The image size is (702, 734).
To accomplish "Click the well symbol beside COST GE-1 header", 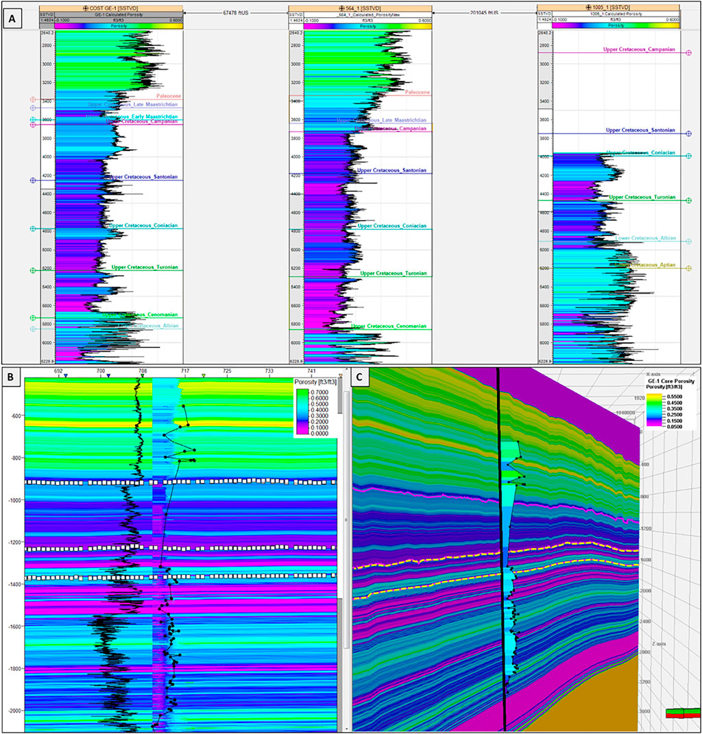I will [x=85, y=8].
